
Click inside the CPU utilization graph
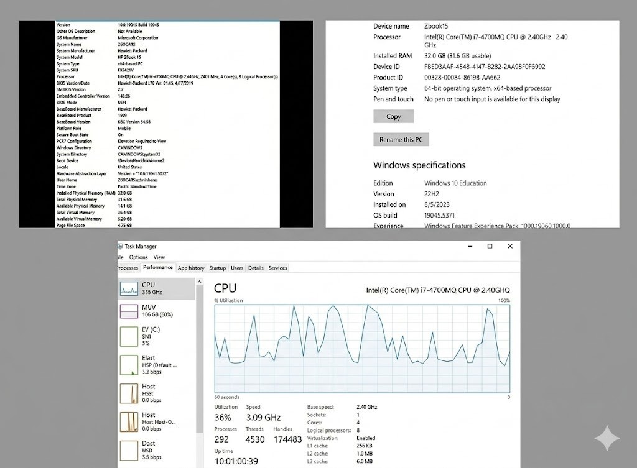(362, 349)
